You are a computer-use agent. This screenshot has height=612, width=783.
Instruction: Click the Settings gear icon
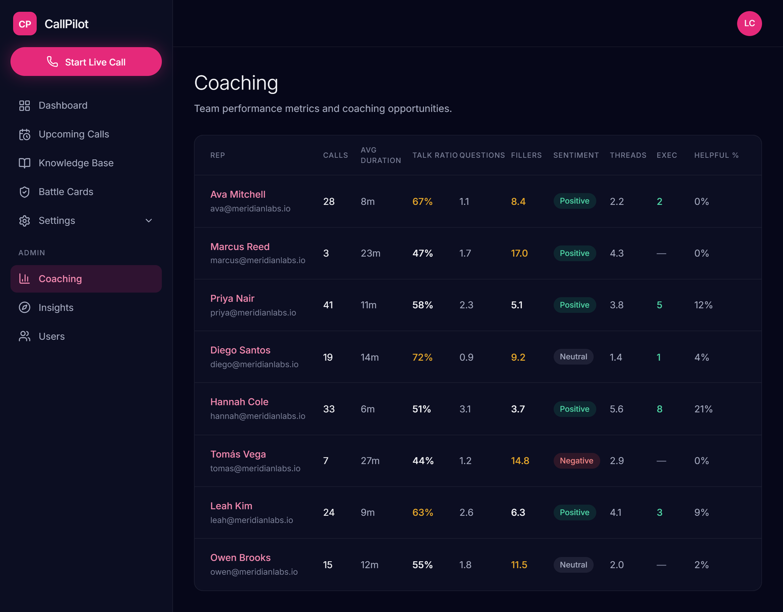click(24, 221)
